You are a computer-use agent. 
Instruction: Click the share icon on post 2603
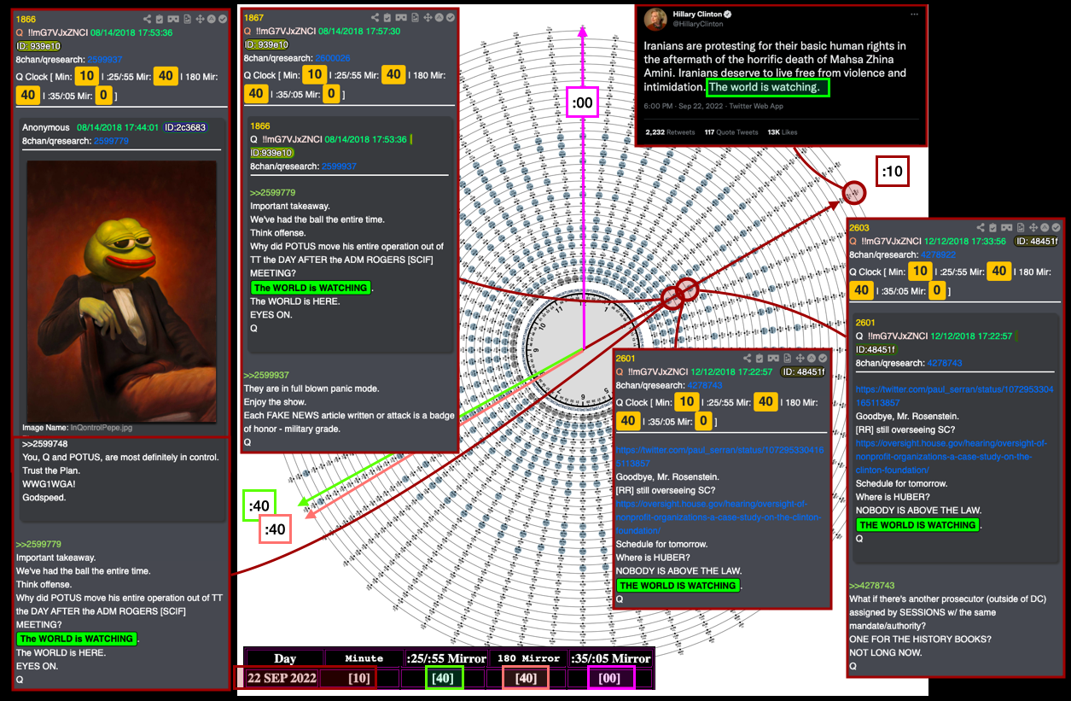tap(981, 228)
